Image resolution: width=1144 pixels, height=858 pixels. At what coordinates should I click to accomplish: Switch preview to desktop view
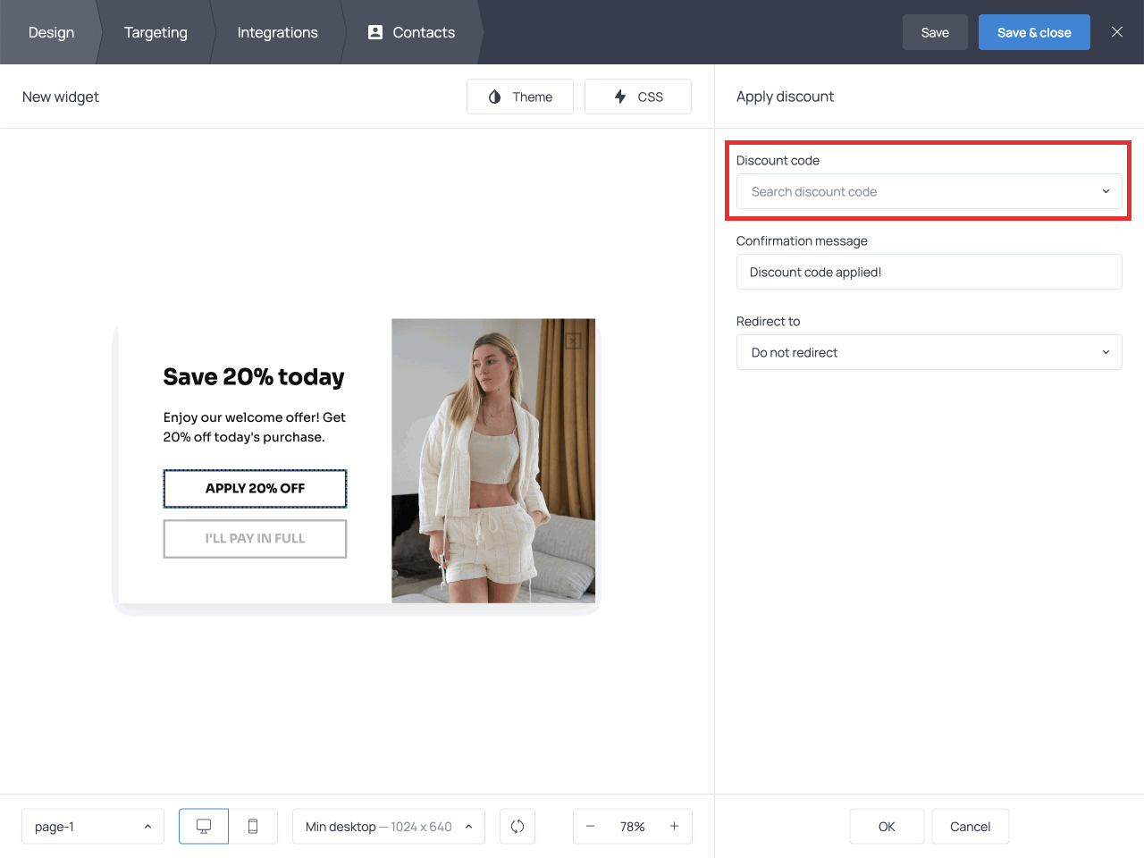[203, 826]
